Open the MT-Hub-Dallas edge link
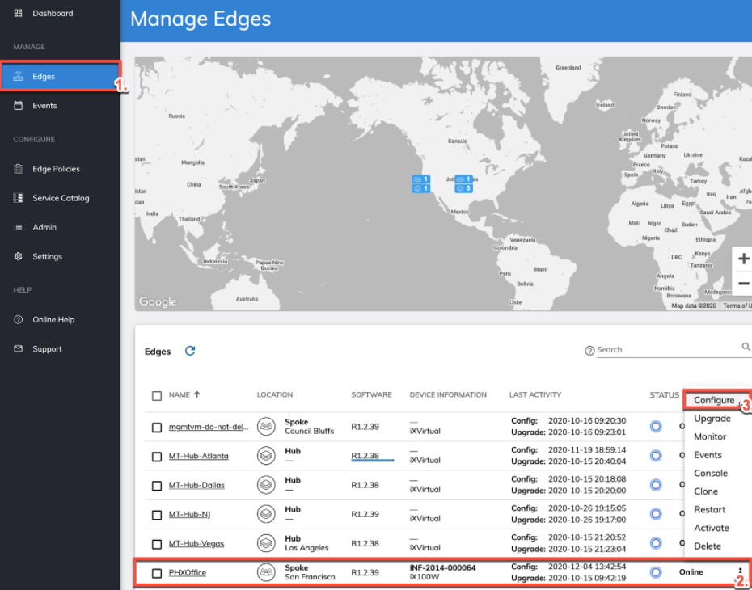 (196, 485)
